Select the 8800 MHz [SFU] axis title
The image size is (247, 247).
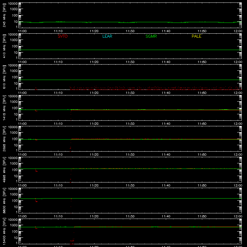pyautogui.click(x=4, y=200)
